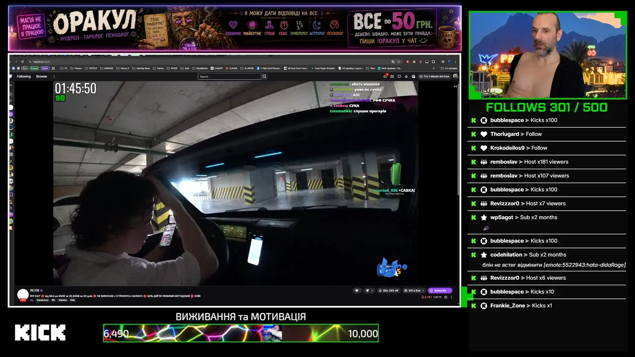Click the Krokodeilos9 Follow heart icon
This screenshot has width=635, height=357.
tap(484, 148)
